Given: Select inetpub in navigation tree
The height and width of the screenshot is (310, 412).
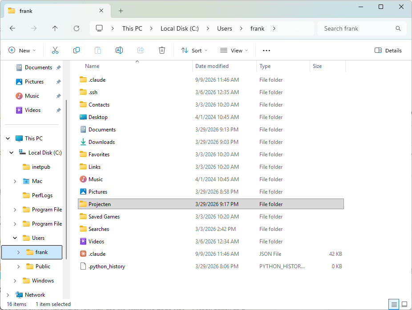Looking at the screenshot, I should [x=36, y=167].
